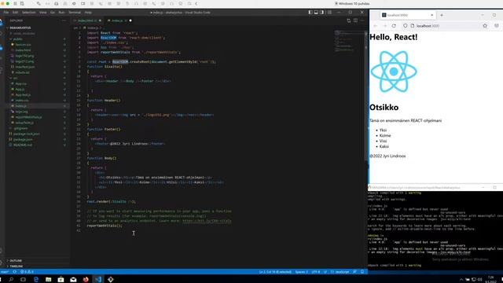503x283 pixels.
Task: Expand the TIMELINE section
Action: (16, 266)
